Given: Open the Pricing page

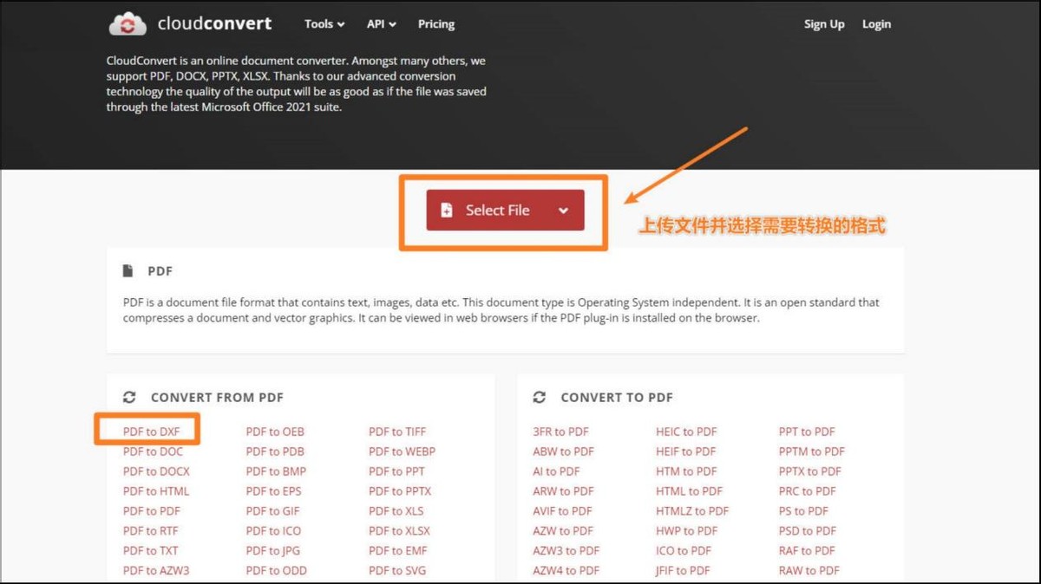Looking at the screenshot, I should coord(435,24).
